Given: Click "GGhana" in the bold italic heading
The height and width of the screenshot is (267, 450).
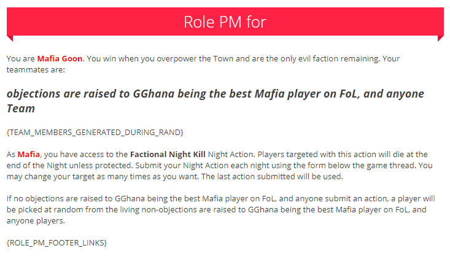Looking at the screenshot, I should coord(155,95).
